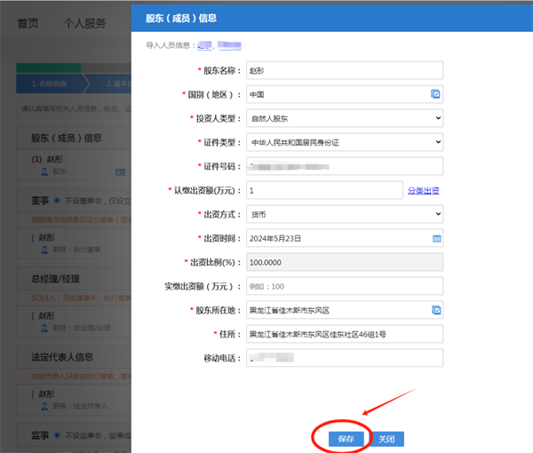Select the 不设监事会 radio button
533x453 pixels.
click(x=59, y=435)
